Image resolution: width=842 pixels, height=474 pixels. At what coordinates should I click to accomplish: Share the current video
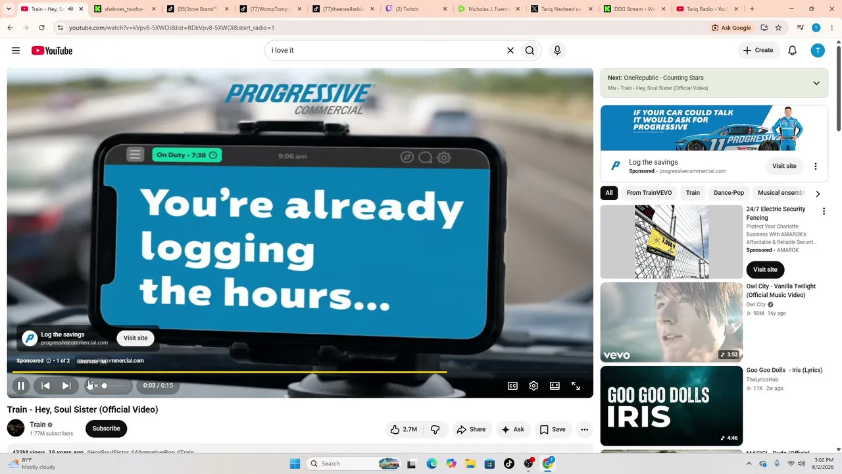[471, 429]
